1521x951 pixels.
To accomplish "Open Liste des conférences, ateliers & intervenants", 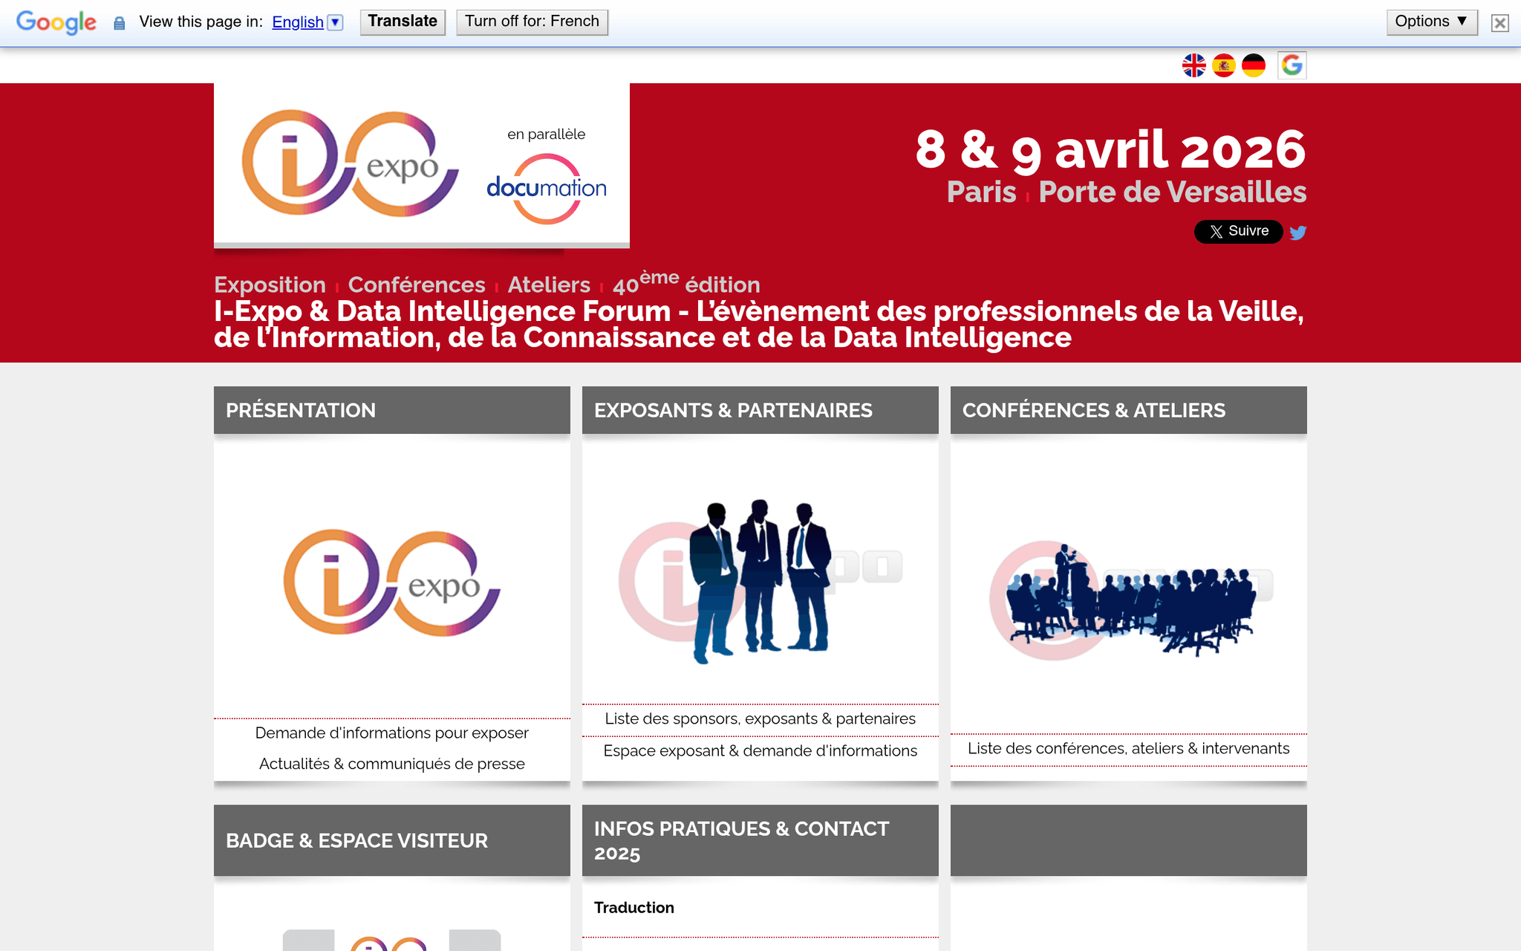I will coord(1129,749).
